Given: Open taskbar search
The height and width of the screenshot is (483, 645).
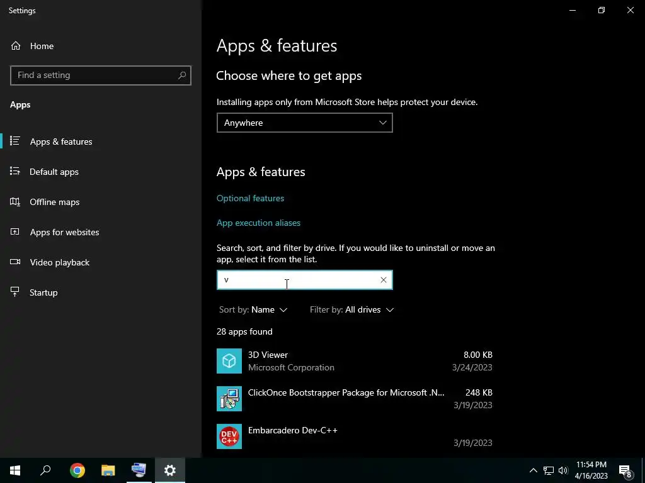Looking at the screenshot, I should tap(45, 470).
